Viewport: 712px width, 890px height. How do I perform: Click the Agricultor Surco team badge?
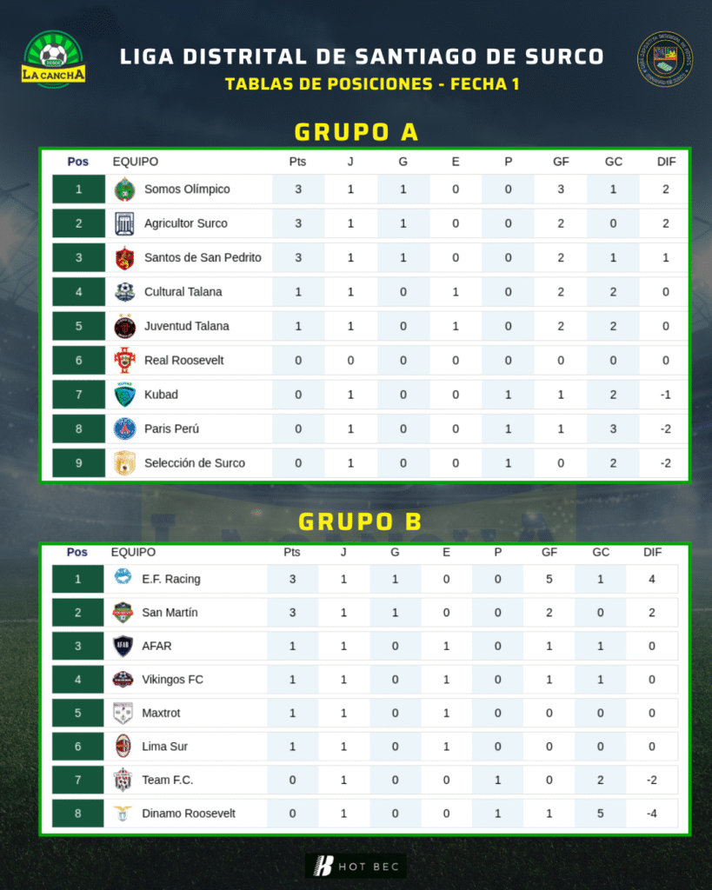124,223
